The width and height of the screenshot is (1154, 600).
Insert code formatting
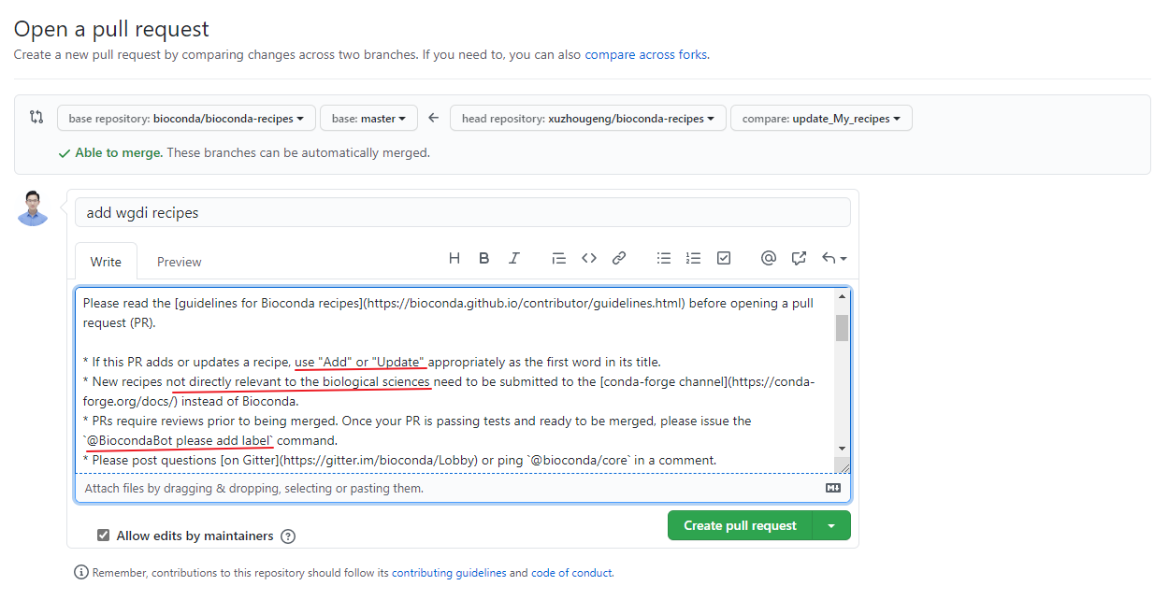(588, 258)
